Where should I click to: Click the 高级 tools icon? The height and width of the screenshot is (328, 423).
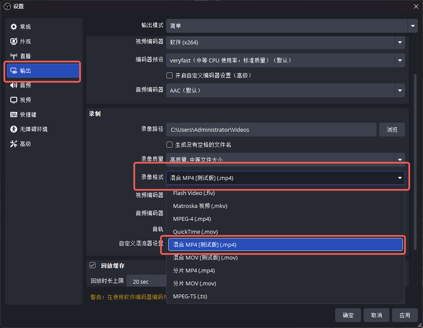[14, 144]
